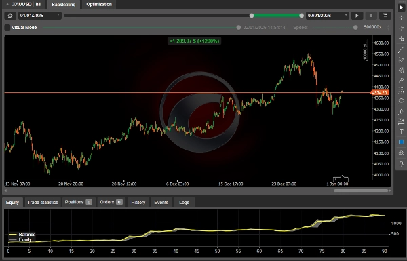The image size is (407, 261).
Task: Open the Trade statistics tab
Action: coord(43,203)
